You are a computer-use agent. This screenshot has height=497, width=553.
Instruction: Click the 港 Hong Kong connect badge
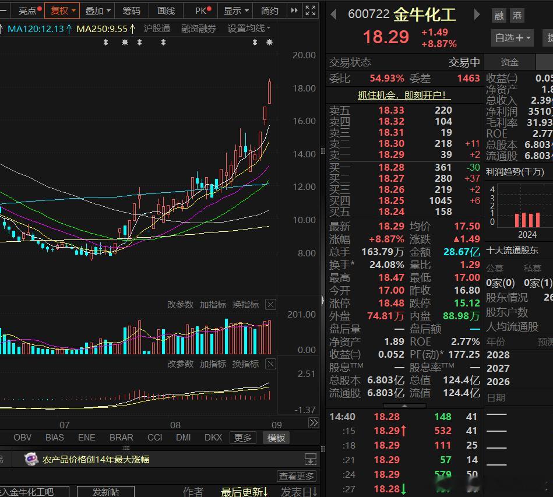click(x=517, y=16)
